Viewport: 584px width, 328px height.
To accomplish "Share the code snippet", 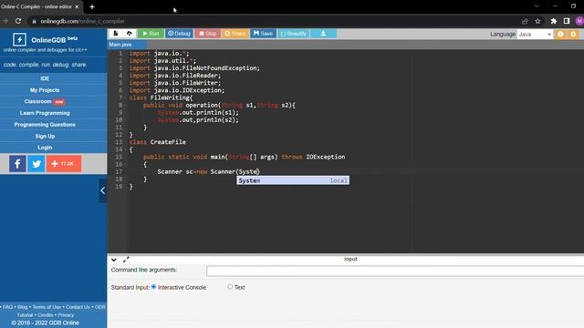I will [x=235, y=34].
